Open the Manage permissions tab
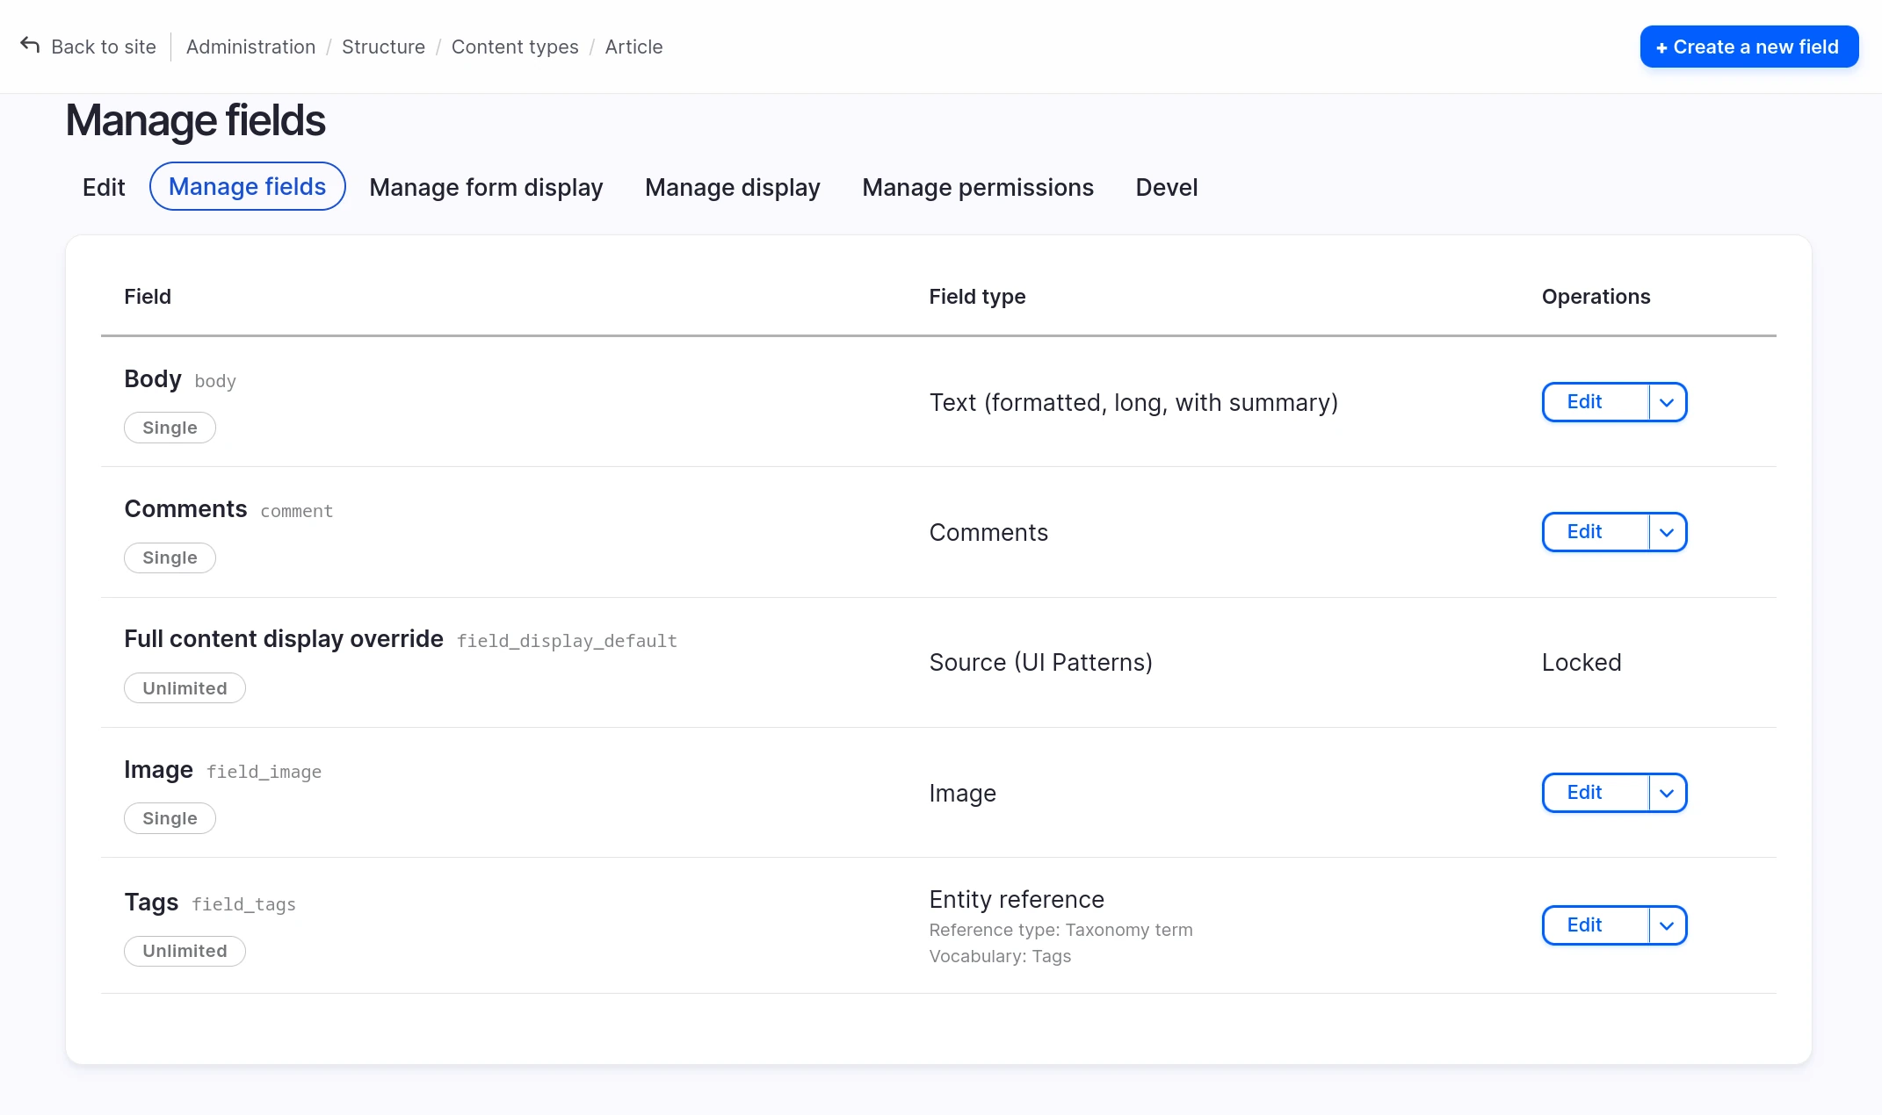The image size is (1882, 1115). [977, 187]
